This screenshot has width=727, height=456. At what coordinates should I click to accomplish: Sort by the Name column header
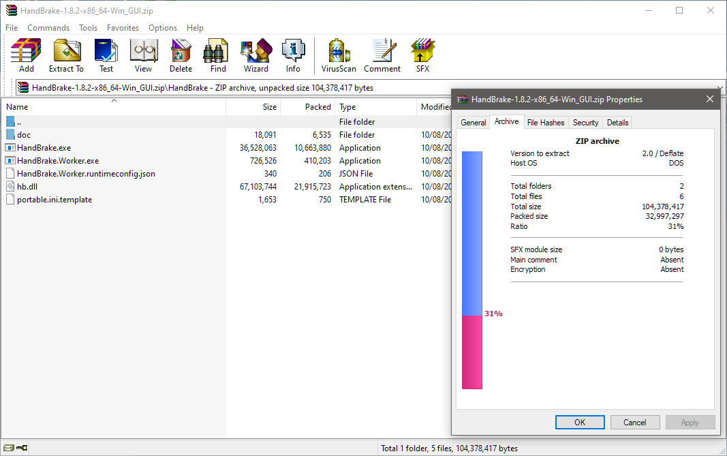(x=114, y=107)
